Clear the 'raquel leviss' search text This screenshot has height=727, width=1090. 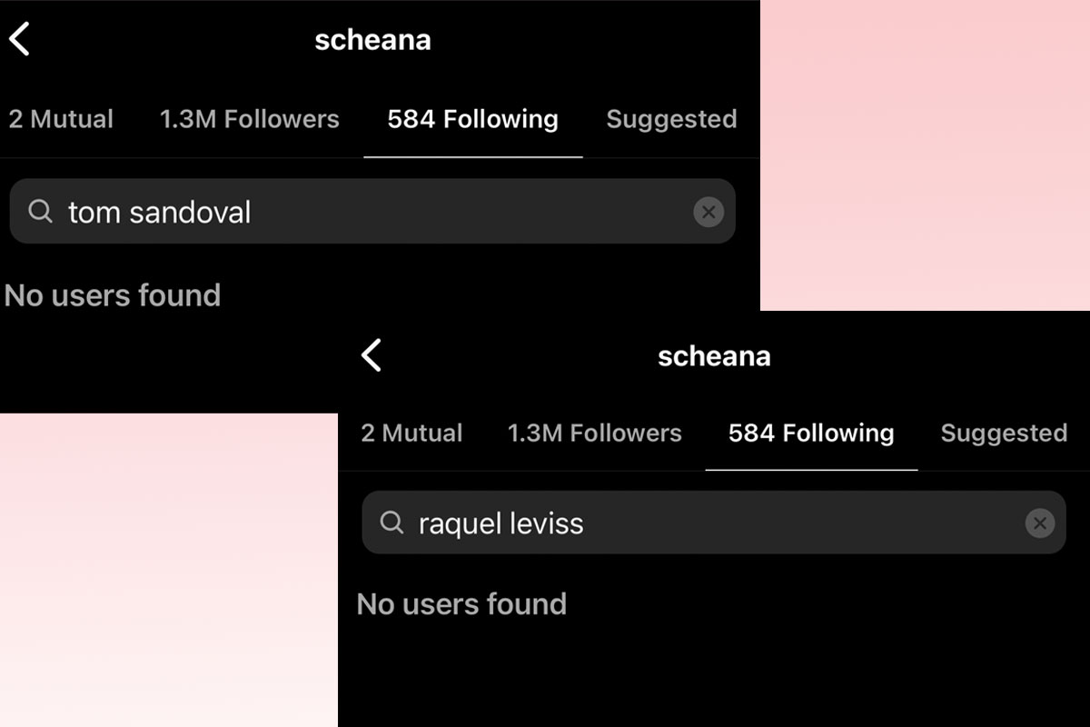point(1040,523)
